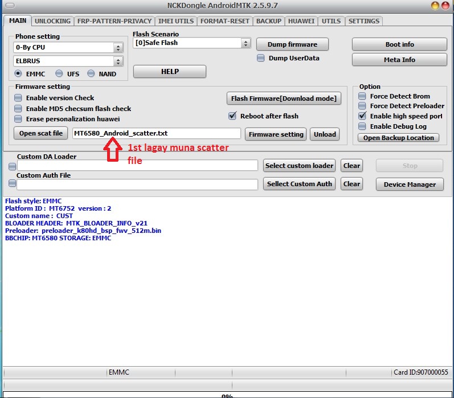
Task: Click 'Card ID:907000055' in status bar
Action: [421, 372]
